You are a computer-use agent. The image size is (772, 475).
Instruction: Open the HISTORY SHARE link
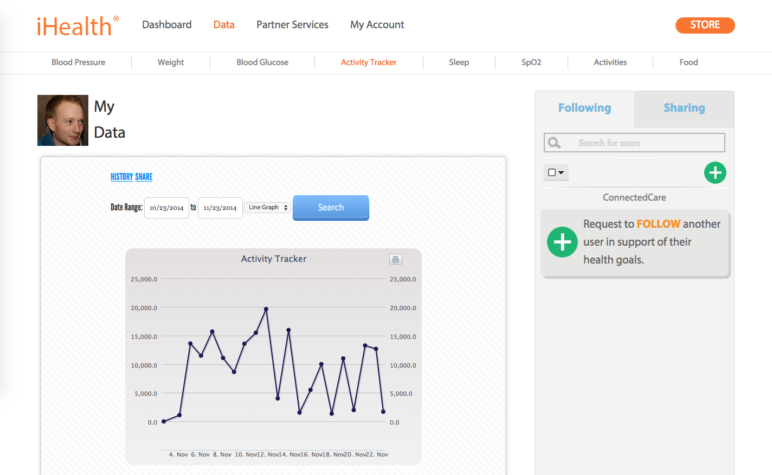(x=131, y=177)
